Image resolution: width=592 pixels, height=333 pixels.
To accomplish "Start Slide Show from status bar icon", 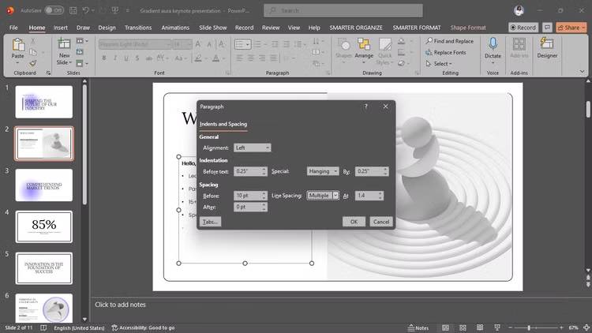I will [x=496, y=327].
